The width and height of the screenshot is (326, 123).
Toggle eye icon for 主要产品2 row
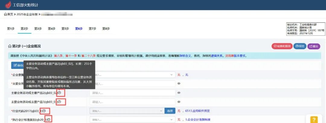coord(179,93)
